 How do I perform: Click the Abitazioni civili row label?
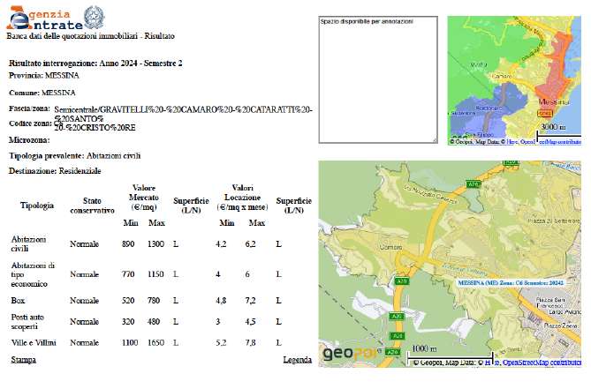(x=27, y=243)
